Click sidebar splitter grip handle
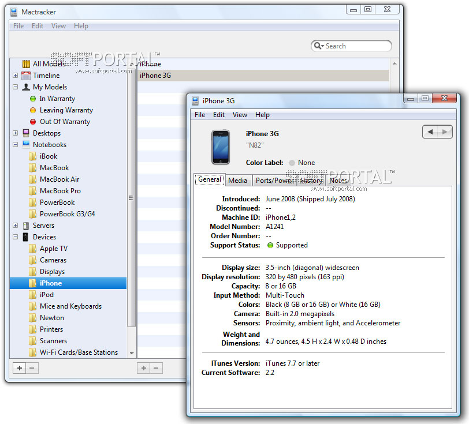 (x=131, y=198)
